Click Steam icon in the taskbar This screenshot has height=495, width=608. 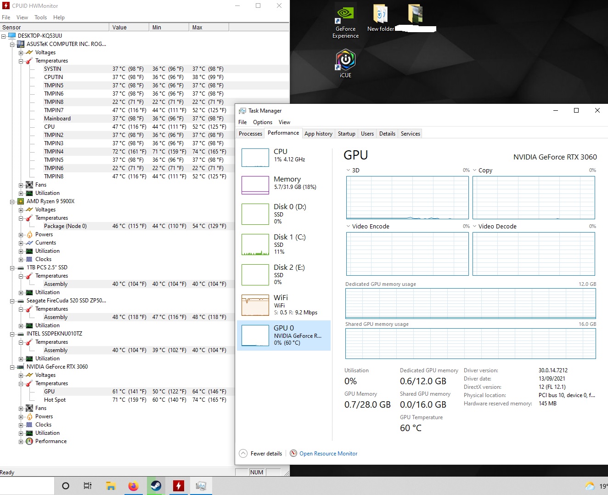click(156, 486)
